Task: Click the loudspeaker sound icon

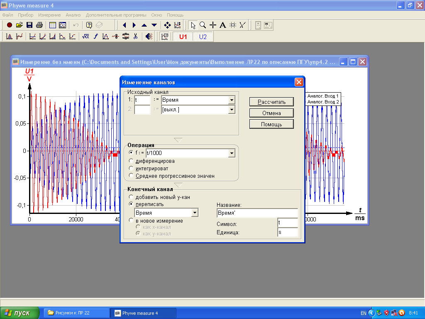Action: coord(149,37)
